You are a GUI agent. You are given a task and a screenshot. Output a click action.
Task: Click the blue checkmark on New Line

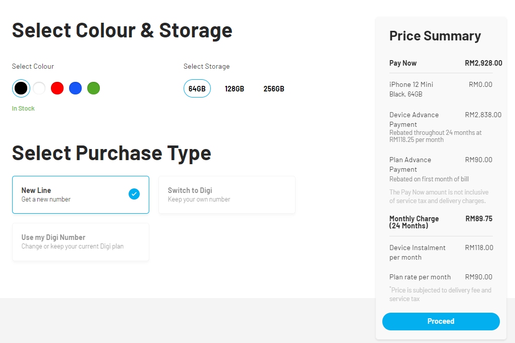[134, 194]
